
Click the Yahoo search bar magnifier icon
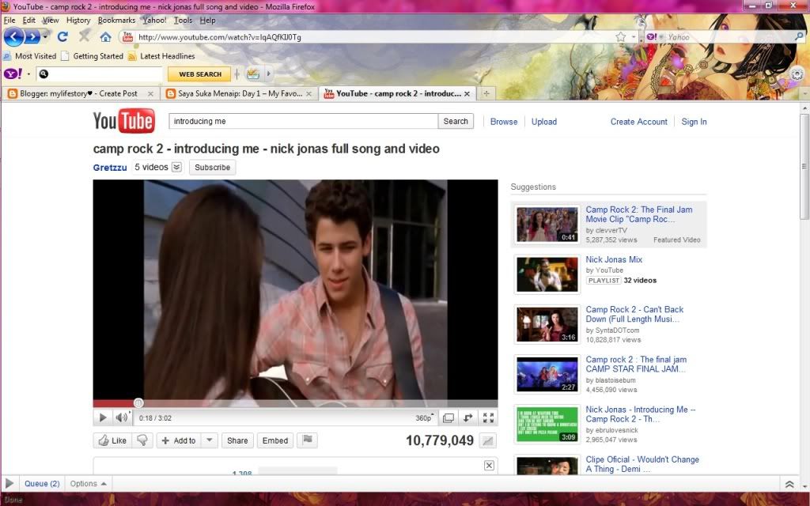[799, 36]
